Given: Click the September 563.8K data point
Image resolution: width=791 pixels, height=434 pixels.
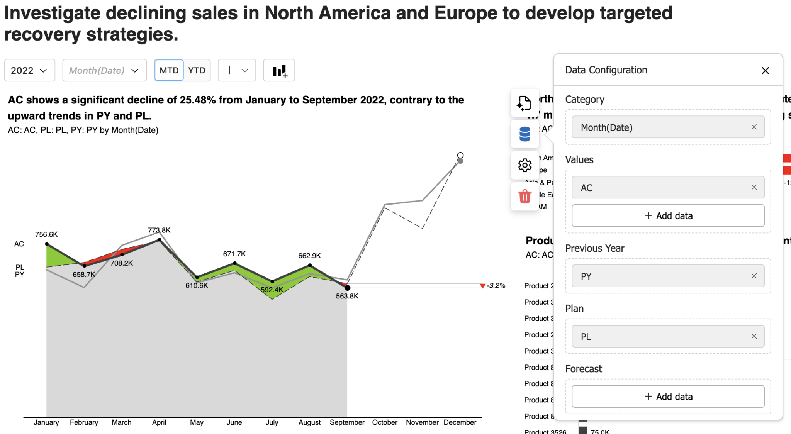Looking at the screenshot, I should click(x=347, y=288).
